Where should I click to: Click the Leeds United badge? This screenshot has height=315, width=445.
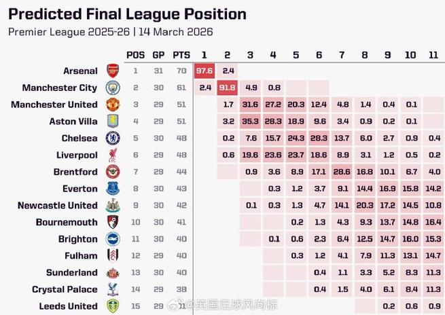click(x=113, y=306)
